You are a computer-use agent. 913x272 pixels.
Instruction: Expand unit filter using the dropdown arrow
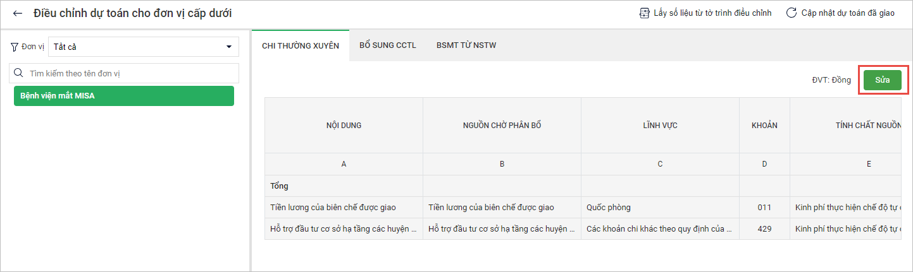point(228,47)
